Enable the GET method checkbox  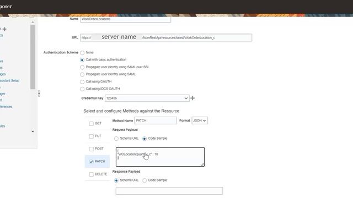(91, 123)
